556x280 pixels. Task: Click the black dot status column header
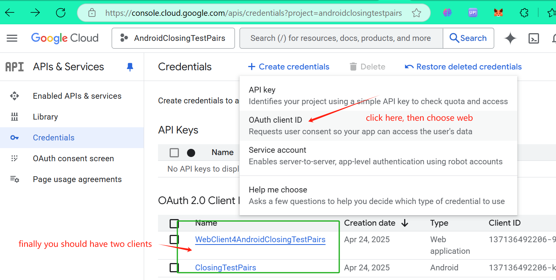[191, 153]
